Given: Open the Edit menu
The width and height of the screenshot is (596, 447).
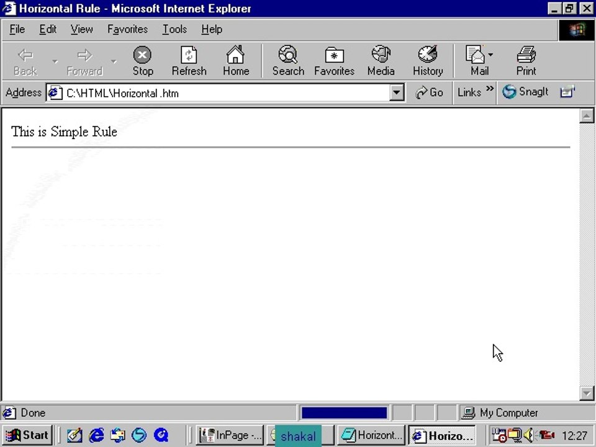Looking at the screenshot, I should (x=48, y=29).
